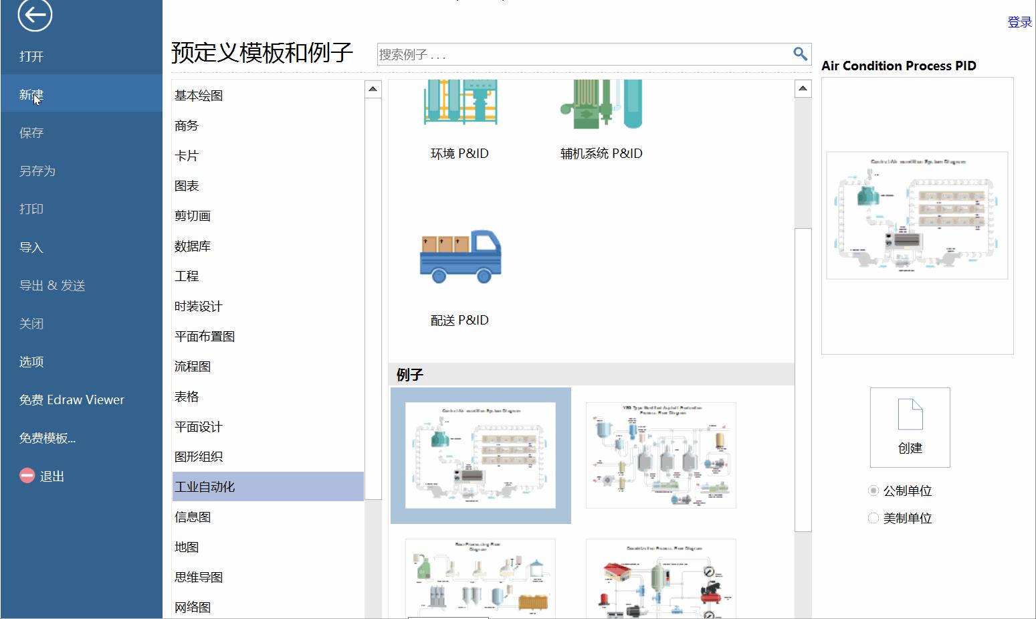The width and height of the screenshot is (1036, 619).
Task: Click the search magnifier icon
Action: pyautogui.click(x=800, y=54)
